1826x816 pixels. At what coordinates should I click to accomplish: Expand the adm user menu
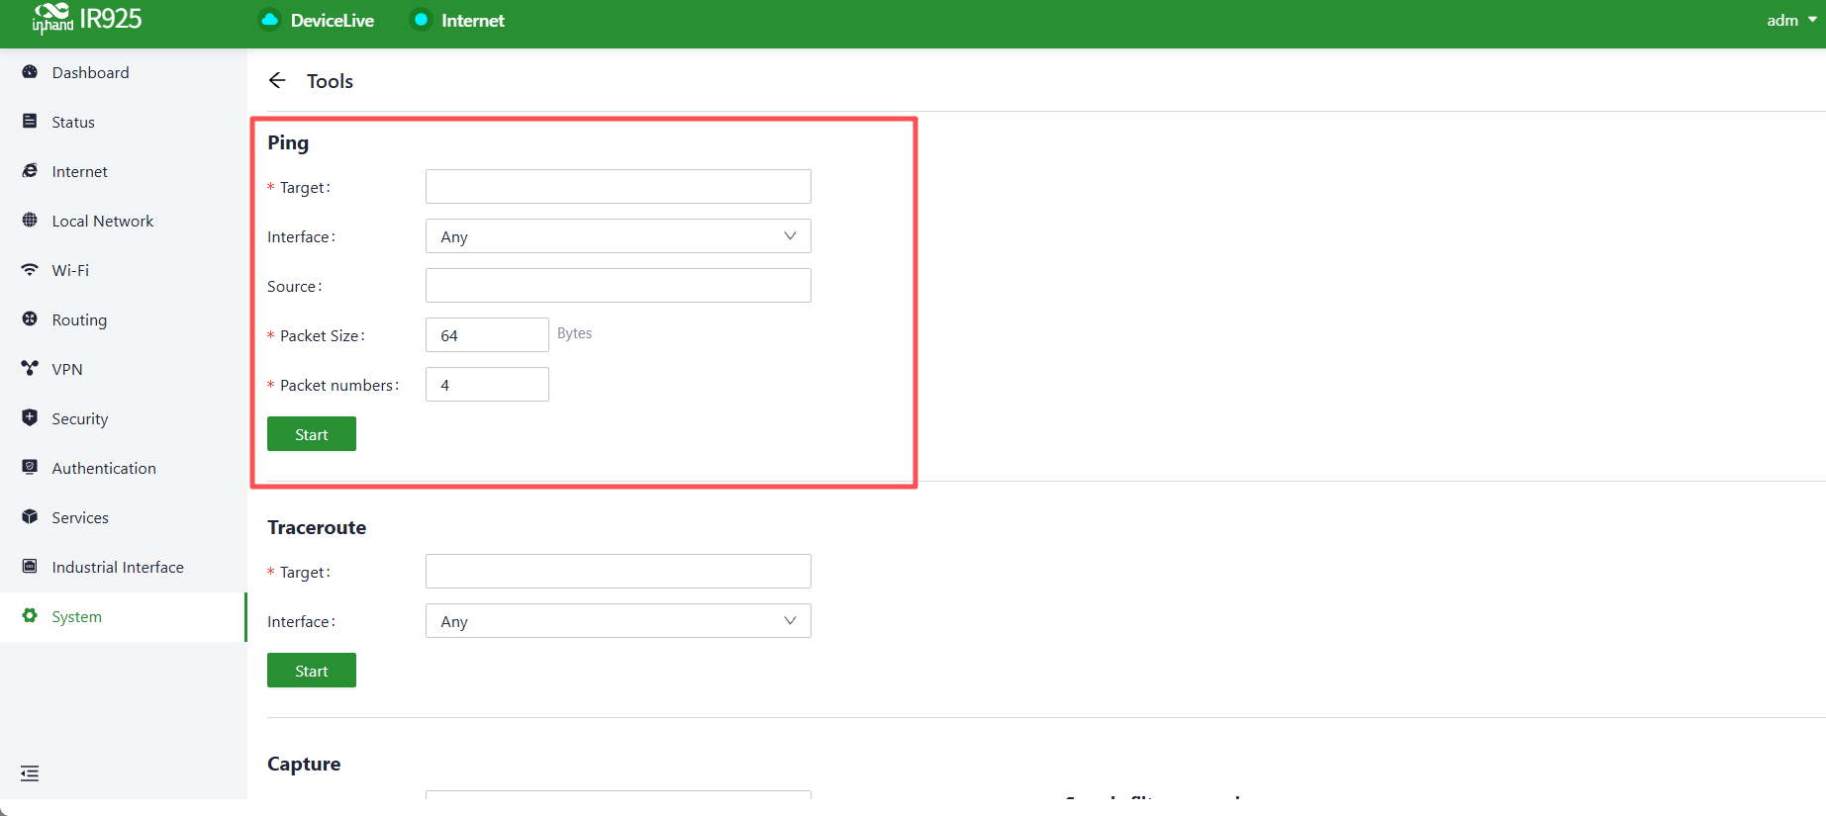click(1791, 20)
